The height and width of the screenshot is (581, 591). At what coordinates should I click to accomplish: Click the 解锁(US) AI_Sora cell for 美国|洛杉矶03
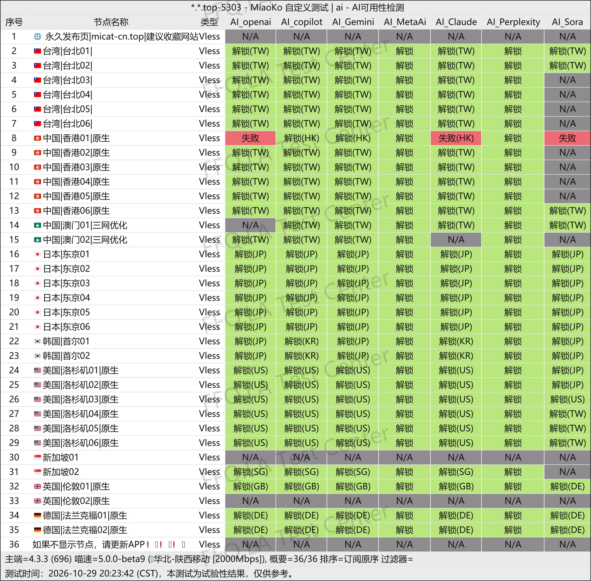[x=567, y=399]
